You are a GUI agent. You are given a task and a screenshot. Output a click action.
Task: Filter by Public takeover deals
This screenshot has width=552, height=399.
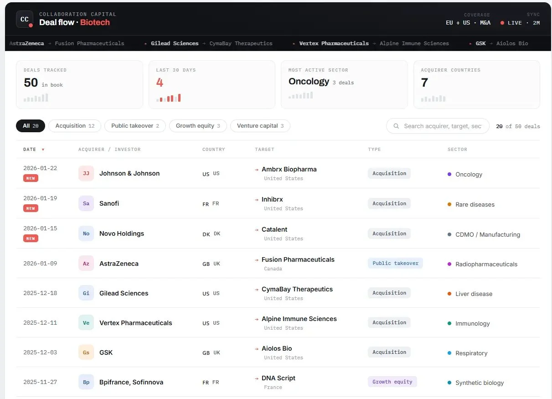coord(135,126)
